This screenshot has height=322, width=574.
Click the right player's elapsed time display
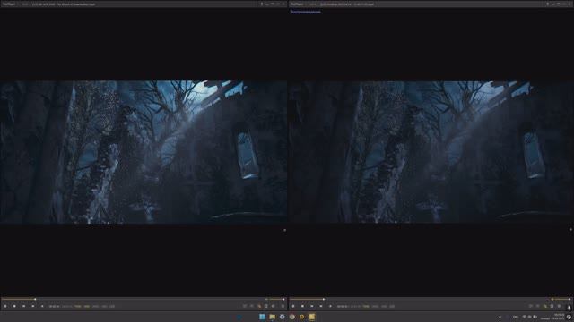[342, 306]
